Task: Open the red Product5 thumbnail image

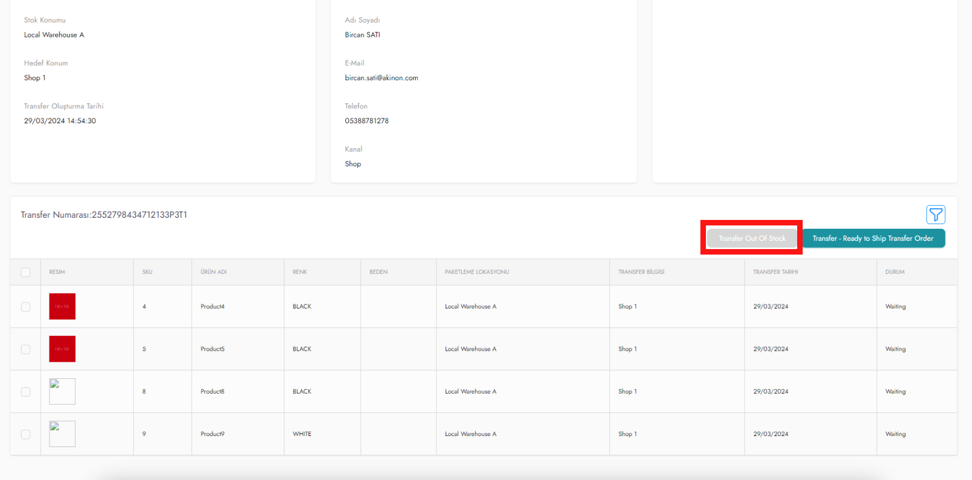Action: coord(62,349)
